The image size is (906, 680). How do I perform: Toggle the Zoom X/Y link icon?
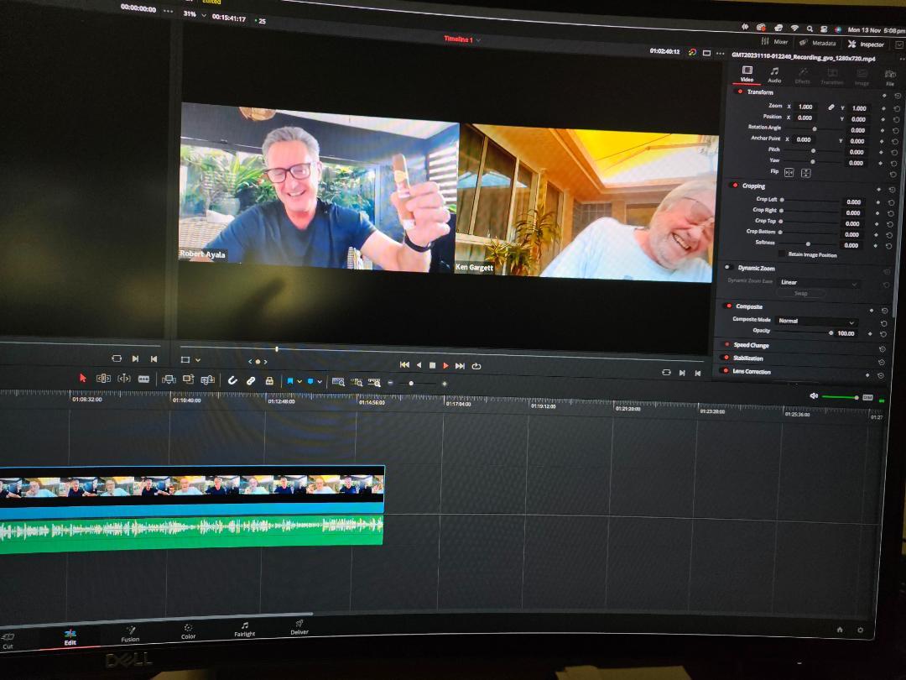(x=830, y=107)
